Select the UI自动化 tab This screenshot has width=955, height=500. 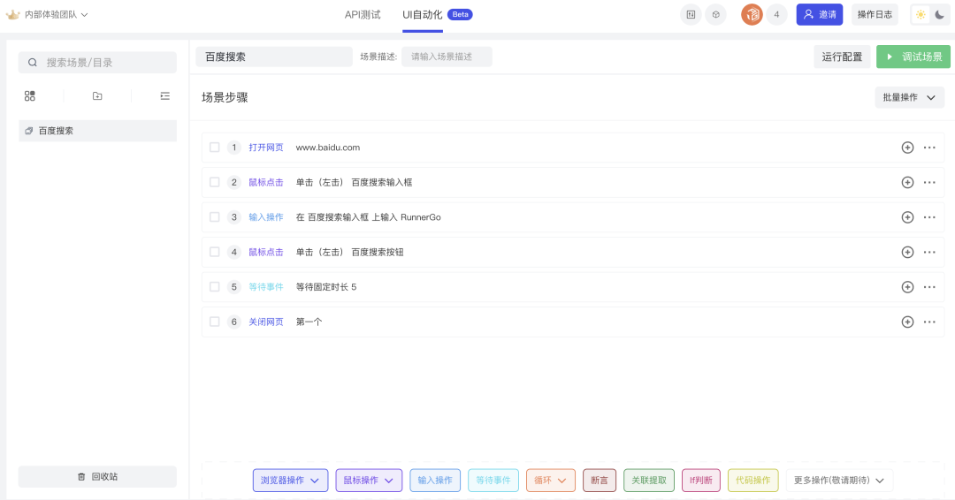[x=423, y=15]
